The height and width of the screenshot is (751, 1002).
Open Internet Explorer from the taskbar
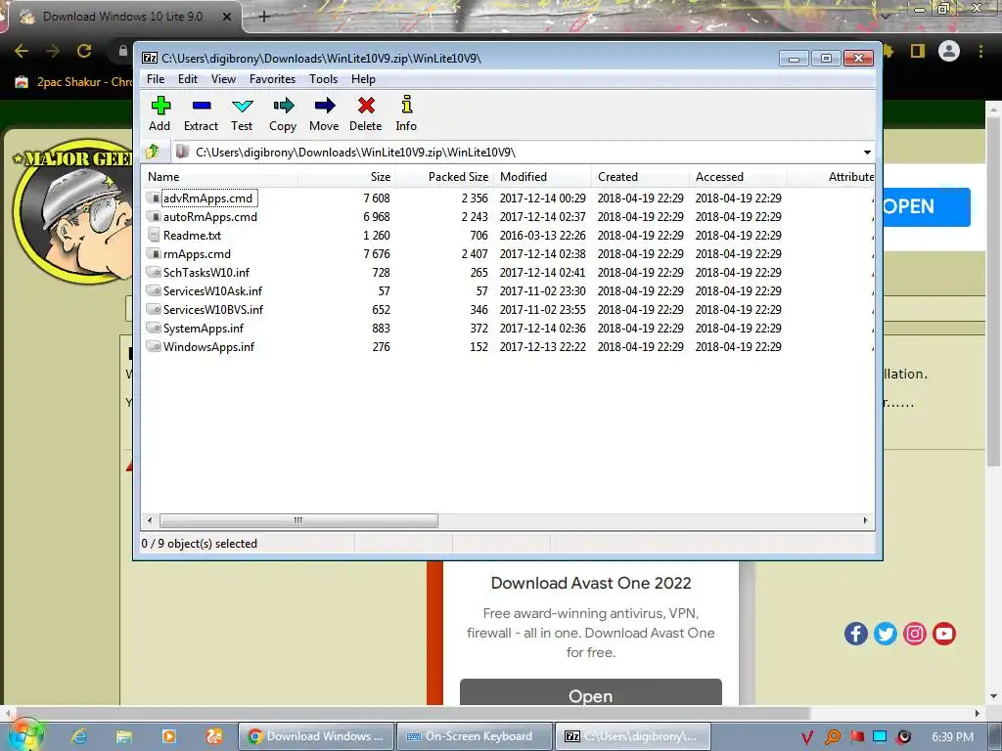tap(79, 736)
